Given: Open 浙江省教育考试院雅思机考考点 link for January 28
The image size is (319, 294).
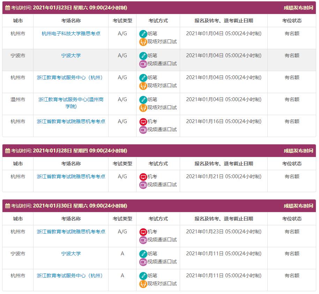Looking at the screenshot, I should click(71, 177).
